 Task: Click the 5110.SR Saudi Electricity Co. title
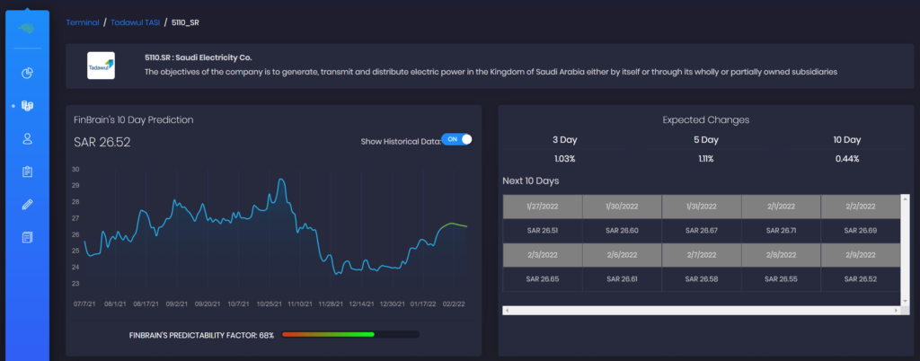tap(199, 58)
